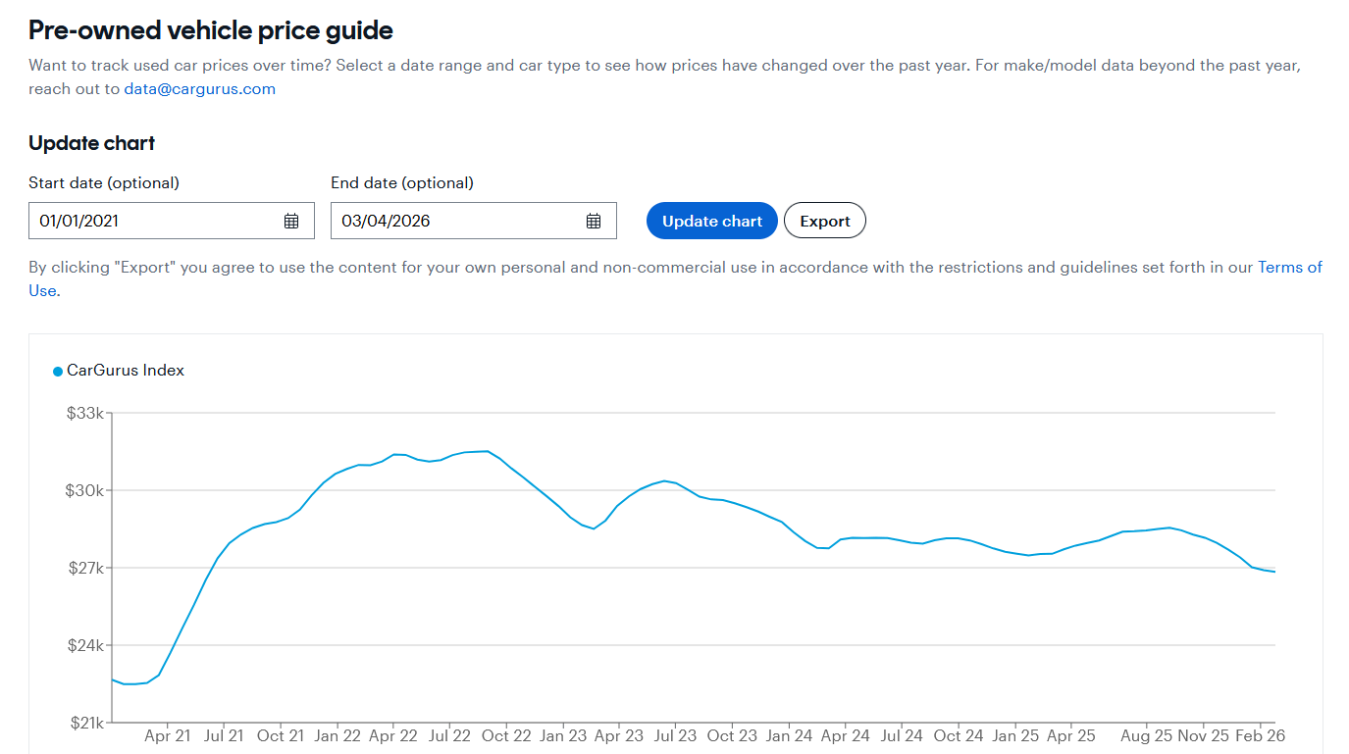The image size is (1349, 754).
Task: Open the Start date calendar picker icon
Action: pyautogui.click(x=291, y=221)
